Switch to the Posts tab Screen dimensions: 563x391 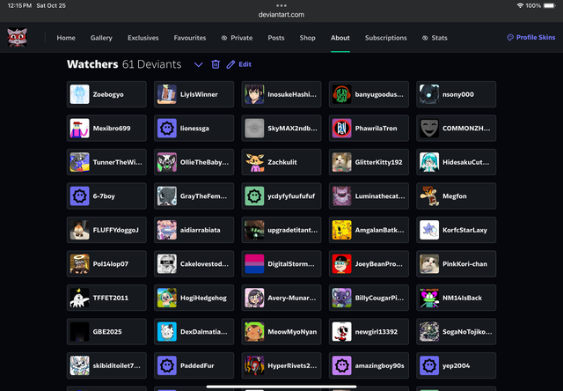click(x=276, y=38)
